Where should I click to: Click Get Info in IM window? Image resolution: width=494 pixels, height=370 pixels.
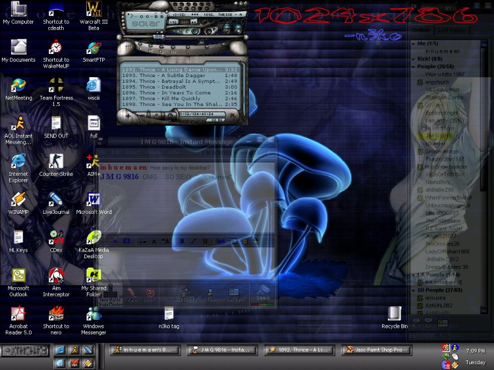[233, 295]
